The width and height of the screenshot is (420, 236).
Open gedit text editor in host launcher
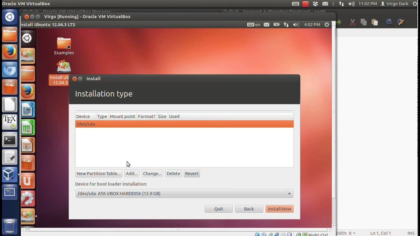(x=10, y=158)
